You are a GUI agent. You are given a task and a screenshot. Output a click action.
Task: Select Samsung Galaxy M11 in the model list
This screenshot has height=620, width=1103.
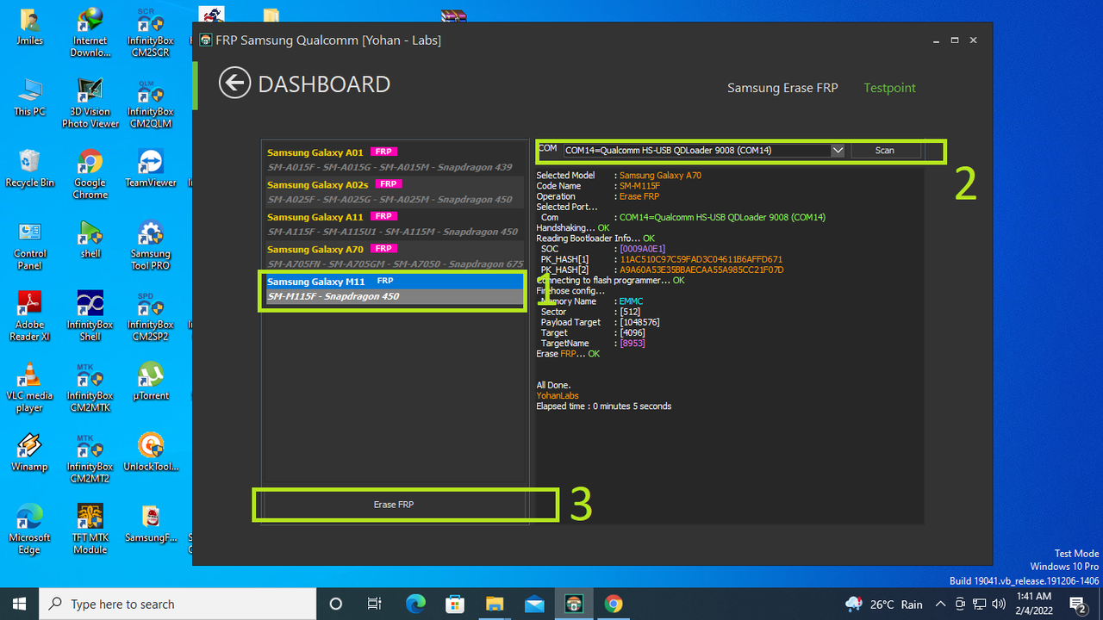coord(395,288)
